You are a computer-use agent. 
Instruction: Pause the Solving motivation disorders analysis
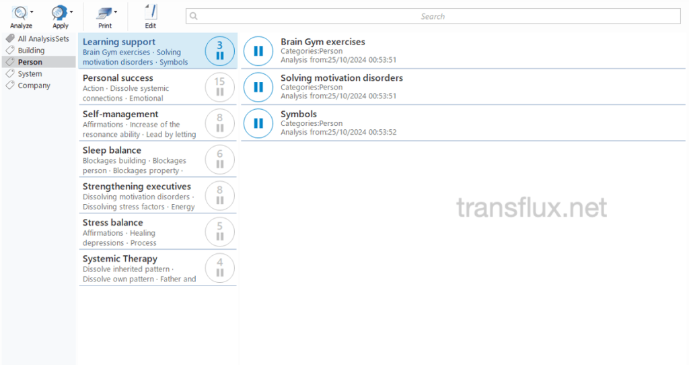tap(258, 87)
